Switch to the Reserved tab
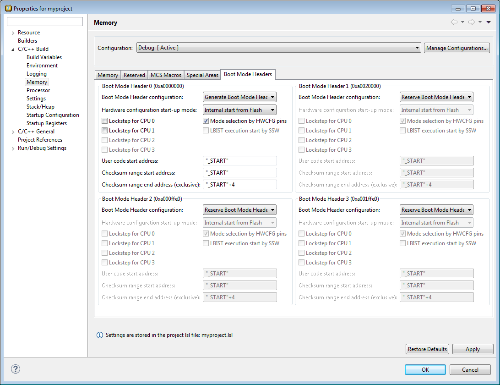 134,75
